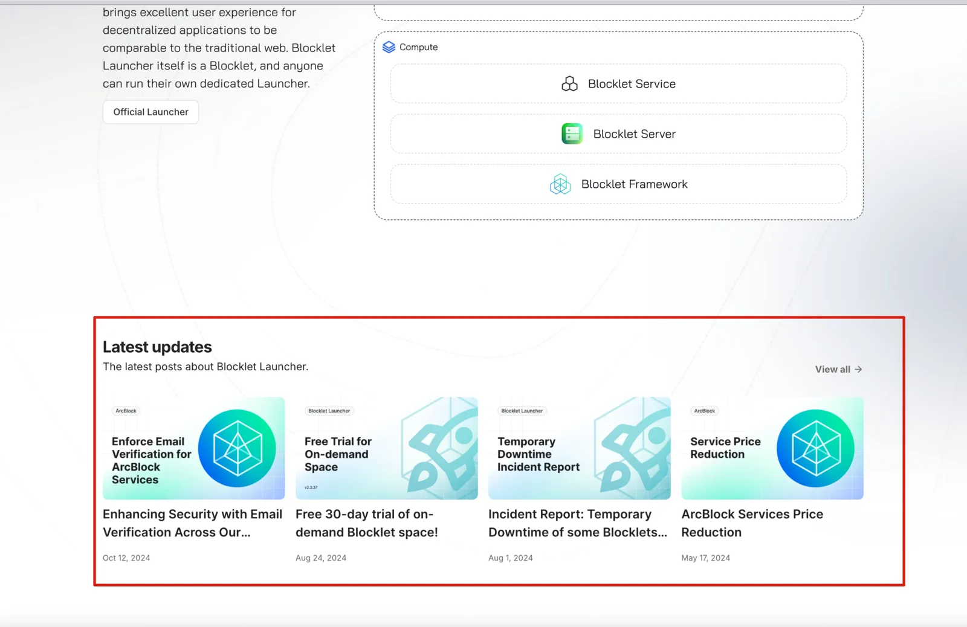The width and height of the screenshot is (967, 627).
Task: Click the Compute section label
Action: 419,47
